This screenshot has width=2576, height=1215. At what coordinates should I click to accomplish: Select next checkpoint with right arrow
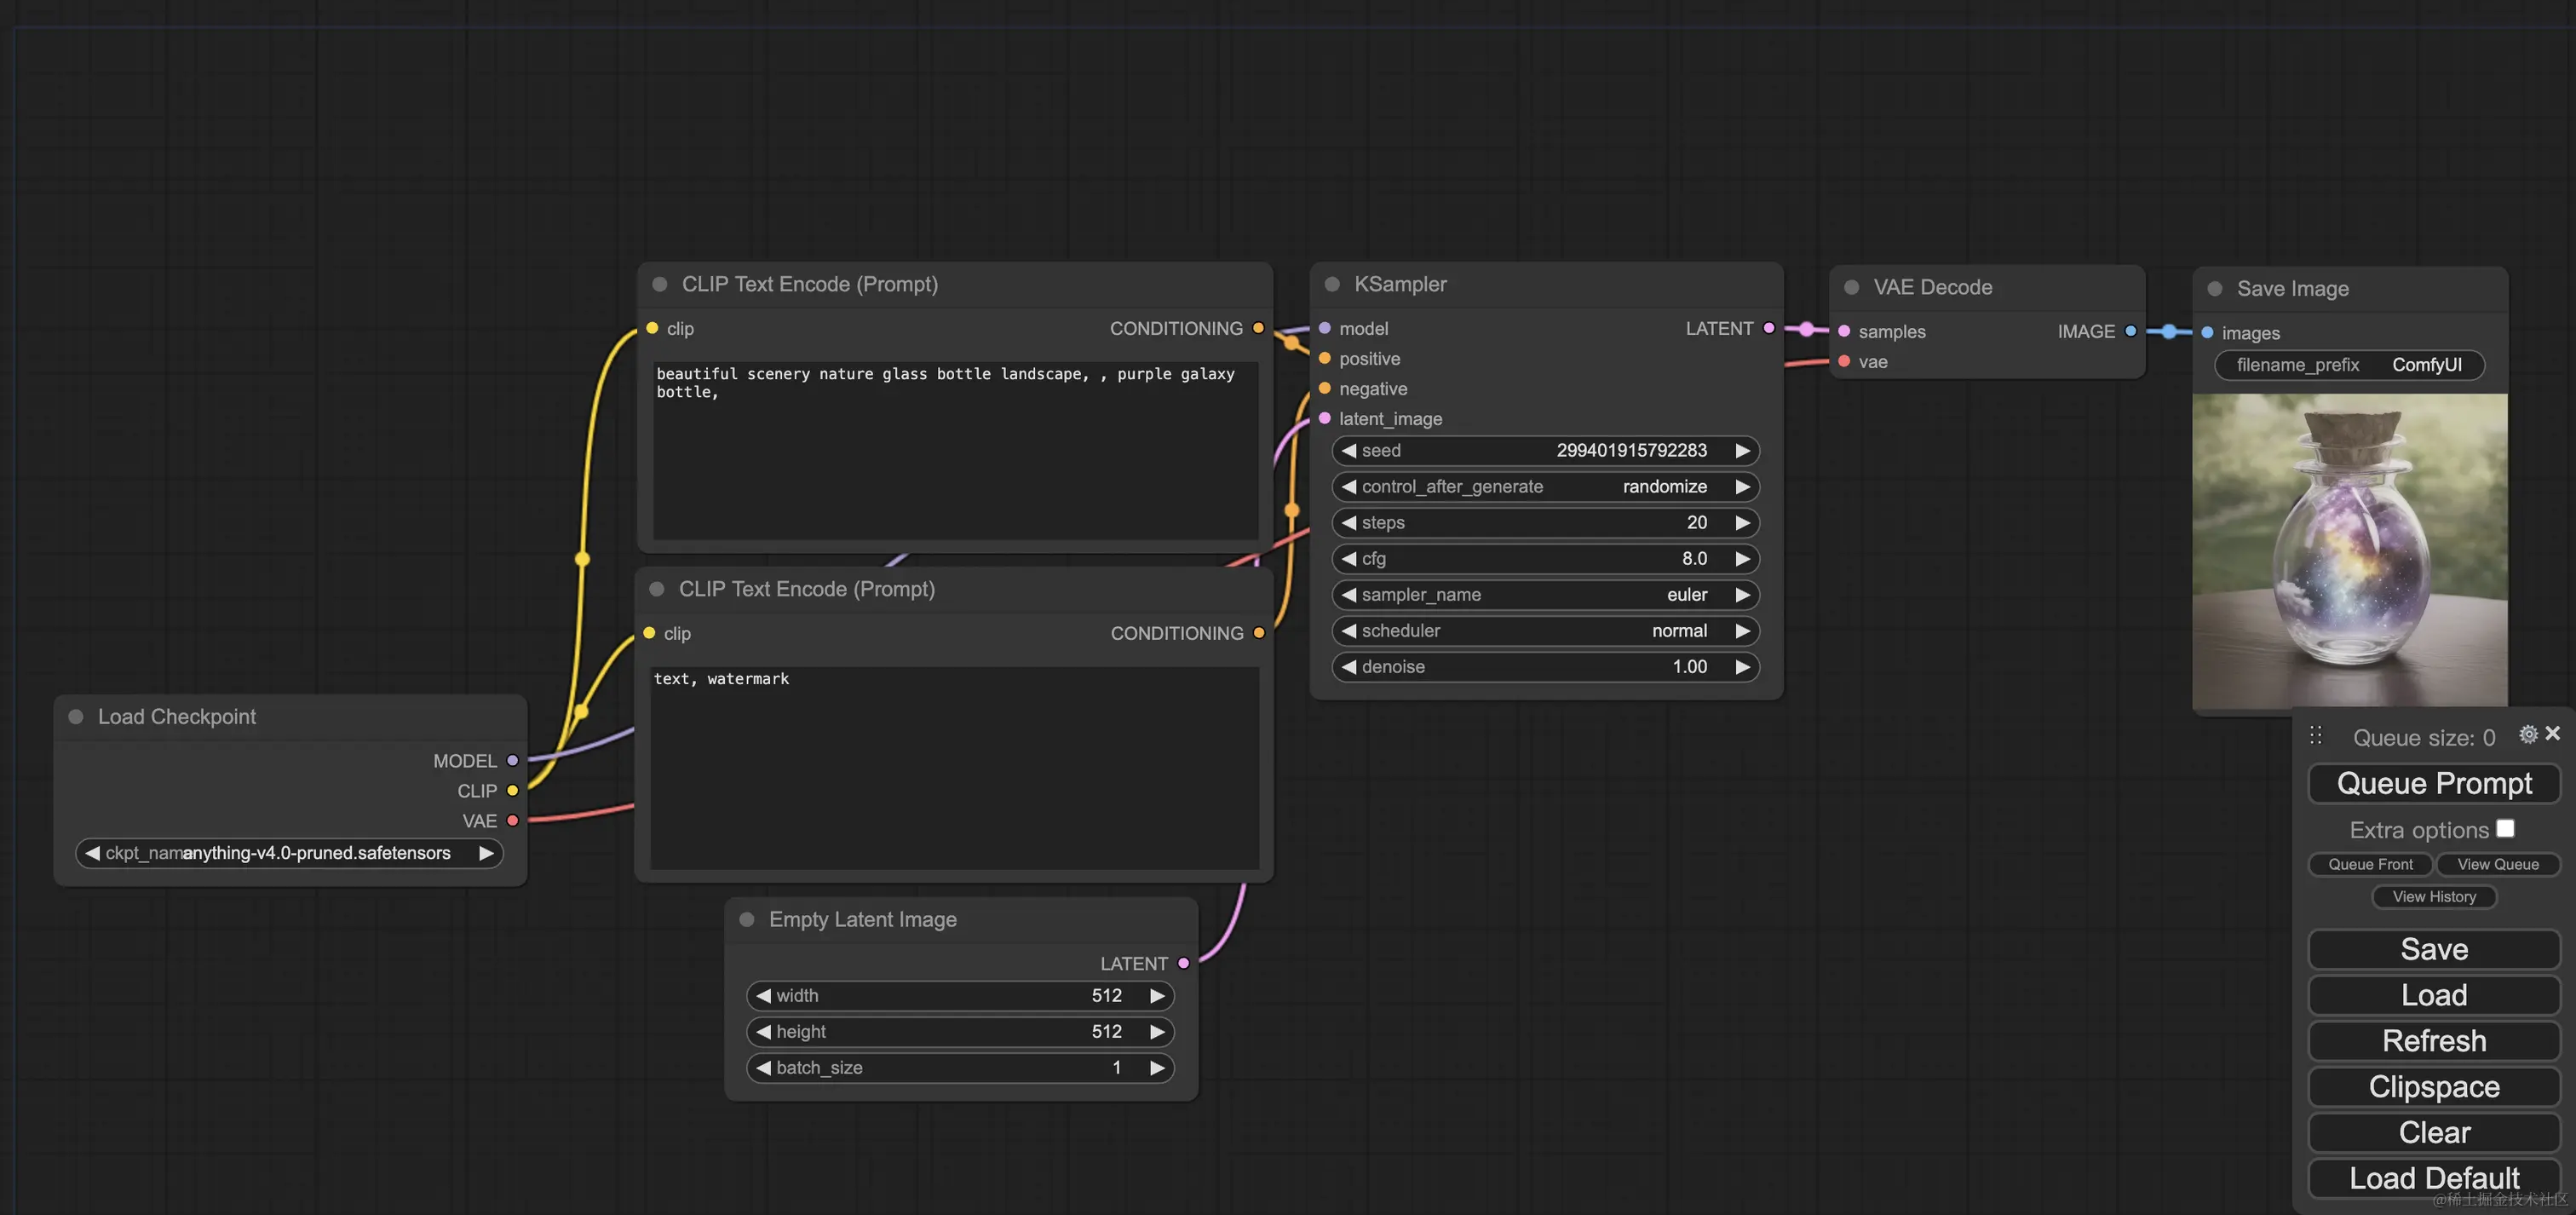tap(486, 853)
